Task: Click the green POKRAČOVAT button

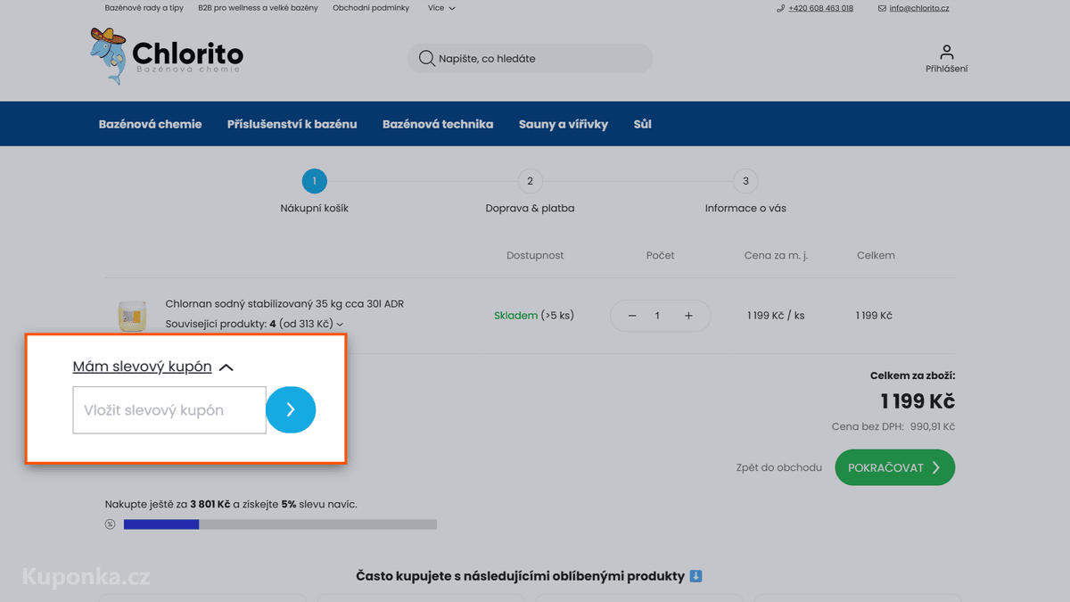Action: [894, 467]
